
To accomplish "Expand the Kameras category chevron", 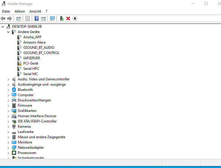I will point(8,127).
